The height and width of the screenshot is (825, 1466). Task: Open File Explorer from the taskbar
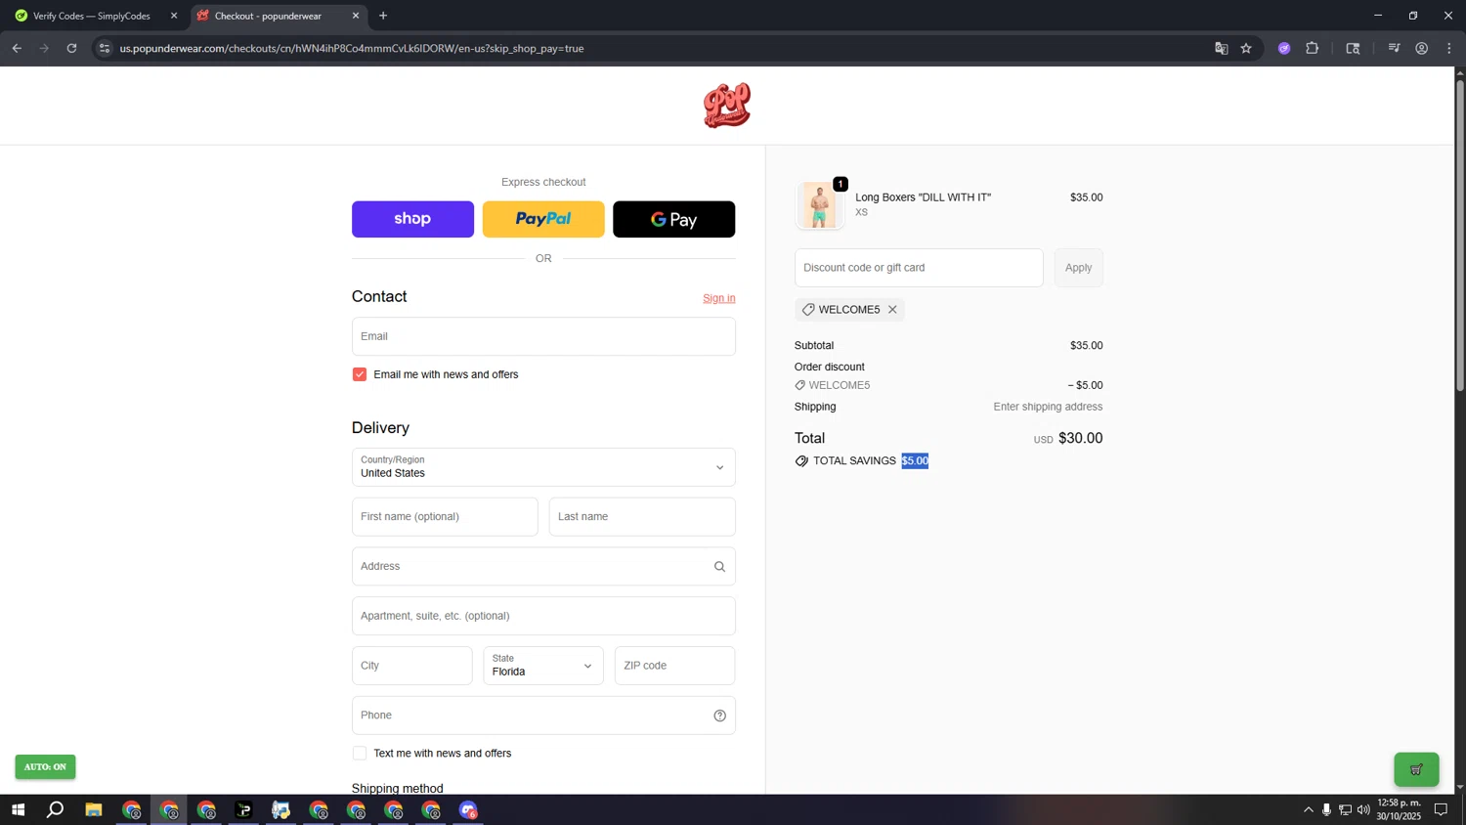point(94,809)
